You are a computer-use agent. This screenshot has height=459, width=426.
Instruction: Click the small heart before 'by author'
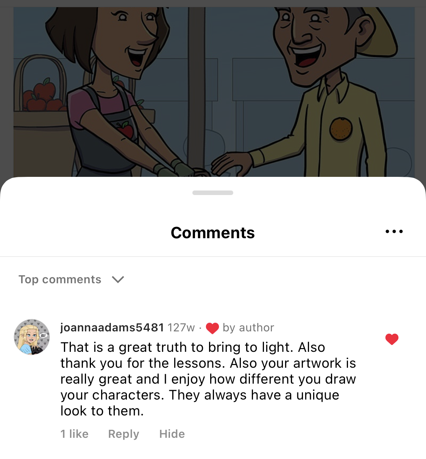coord(212,328)
